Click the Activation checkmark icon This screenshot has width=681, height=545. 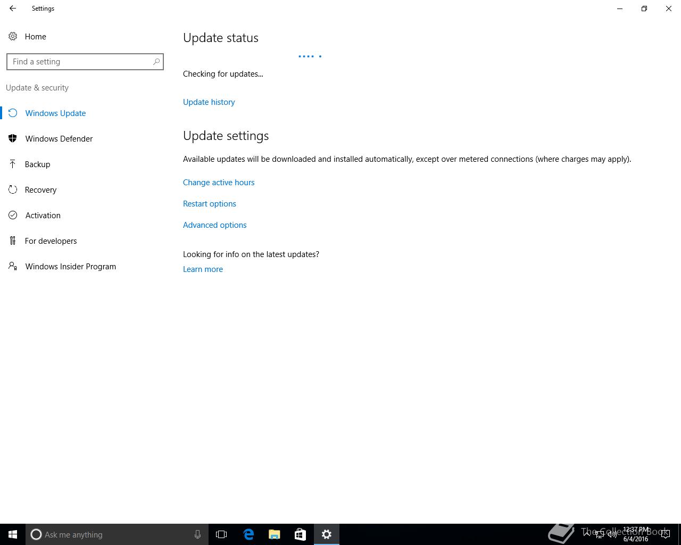click(x=13, y=215)
